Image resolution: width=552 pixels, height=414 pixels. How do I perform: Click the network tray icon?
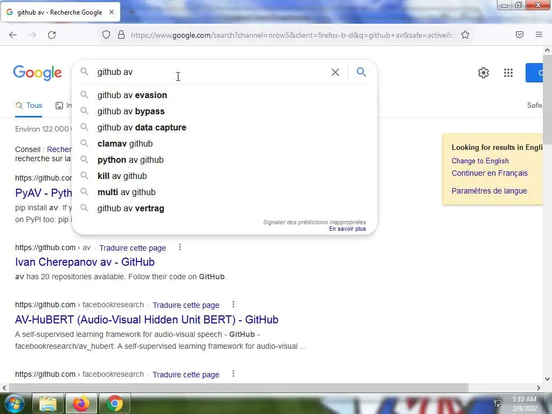[x=498, y=403]
